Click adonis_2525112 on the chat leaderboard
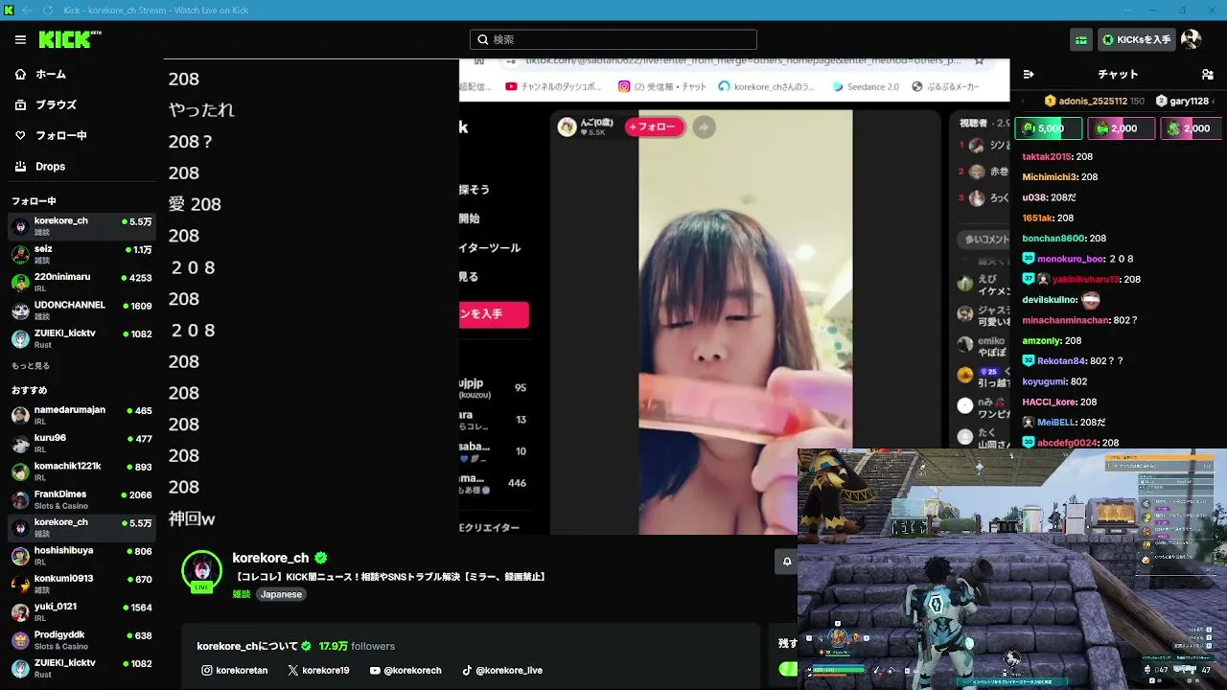This screenshot has width=1227, height=690. 1094,101
